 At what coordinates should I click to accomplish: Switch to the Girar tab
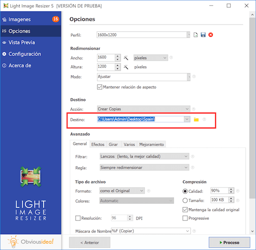click(113, 144)
